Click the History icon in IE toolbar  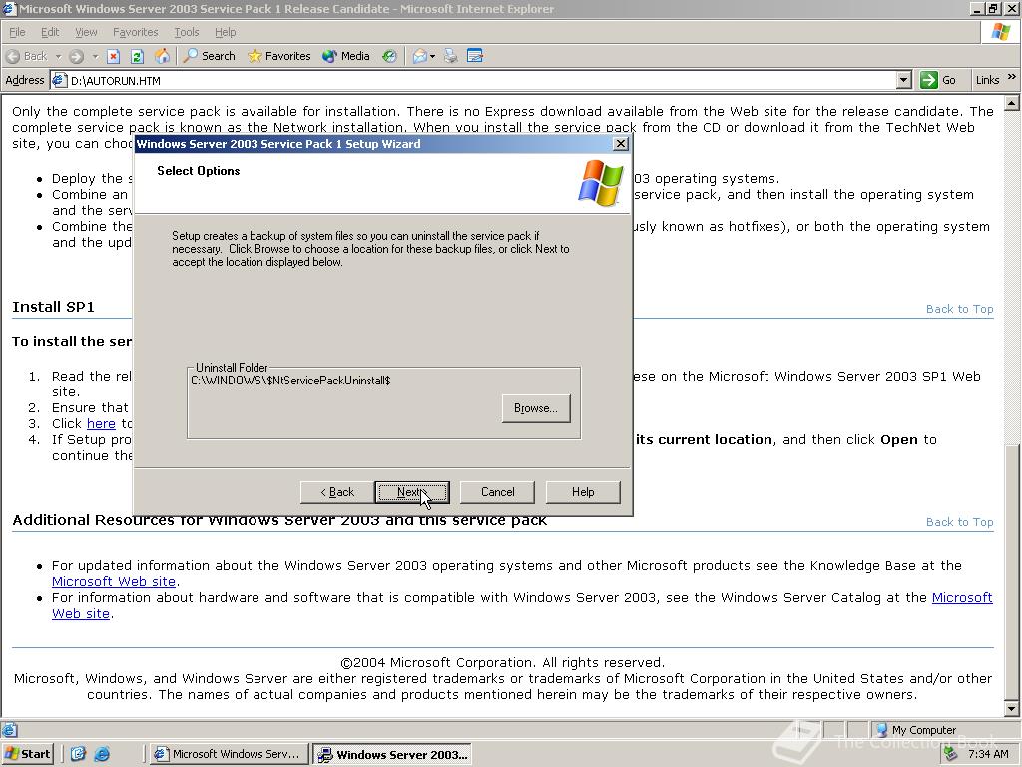click(x=389, y=56)
